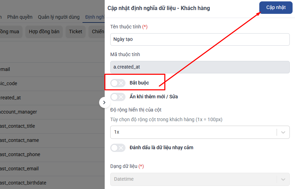Click the 'Dạng dữ liệu' label

tap(124, 166)
